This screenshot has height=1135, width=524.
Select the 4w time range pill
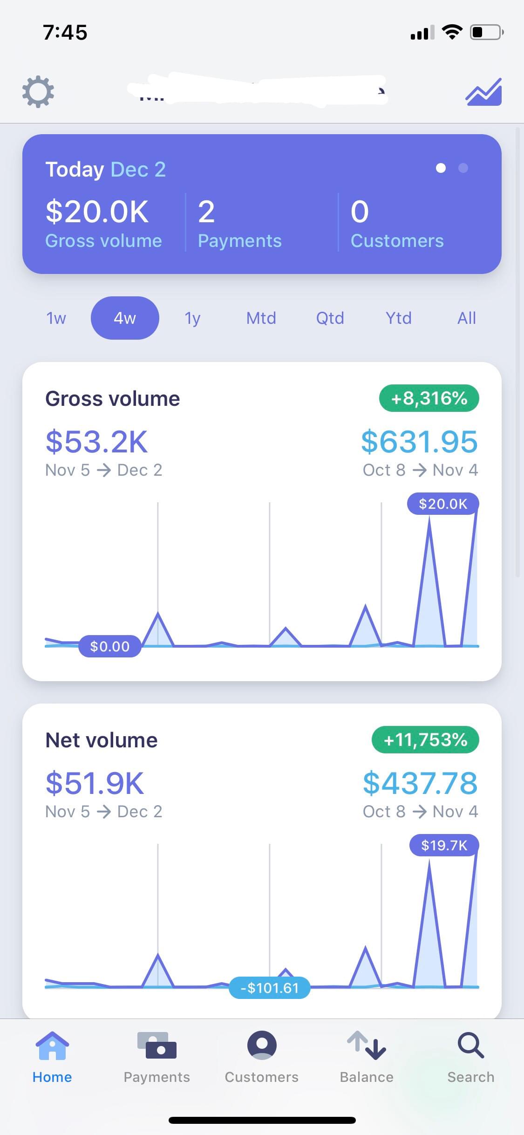point(125,318)
